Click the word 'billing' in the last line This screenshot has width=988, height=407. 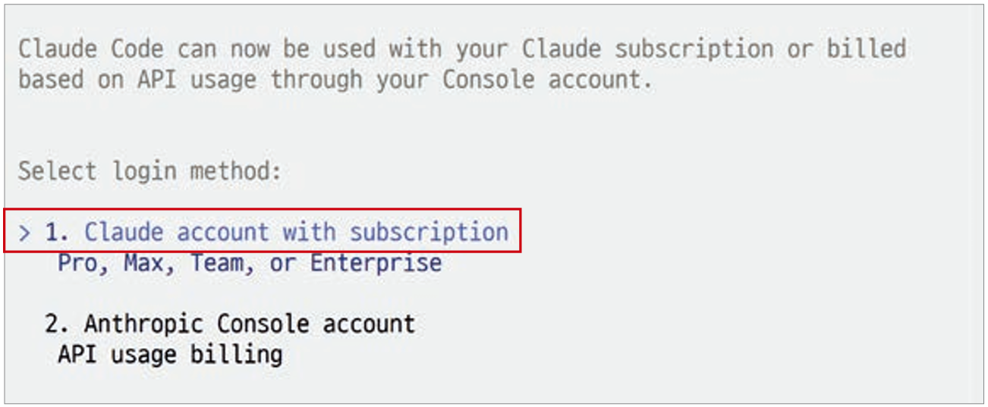pyautogui.click(x=235, y=354)
